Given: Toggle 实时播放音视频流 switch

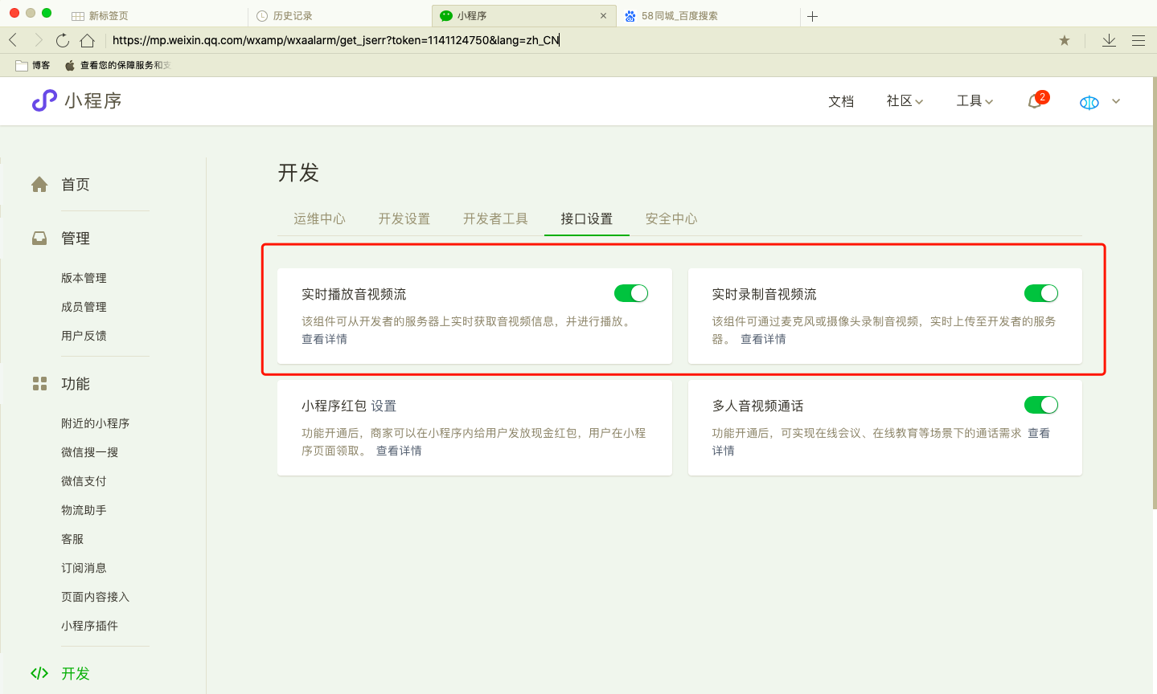Looking at the screenshot, I should [x=631, y=293].
